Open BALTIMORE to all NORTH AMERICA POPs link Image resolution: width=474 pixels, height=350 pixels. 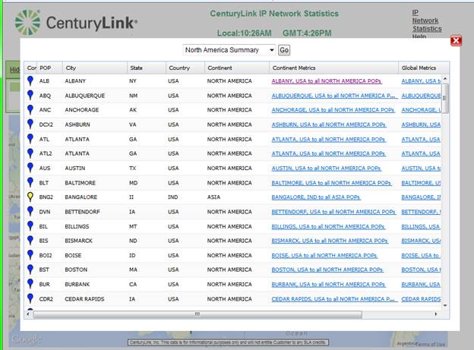pyautogui.click(x=331, y=183)
